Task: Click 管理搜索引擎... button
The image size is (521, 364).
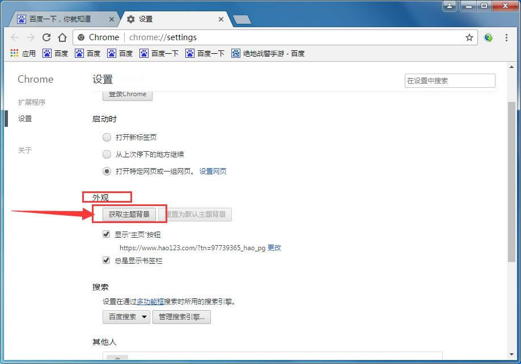Action: (181, 317)
